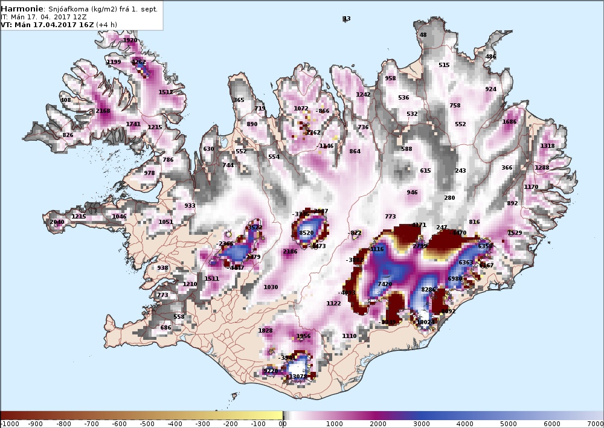Image resolution: width=604 pixels, height=428 pixels.
Task: Click the 1170 value label
Action: click(531, 187)
